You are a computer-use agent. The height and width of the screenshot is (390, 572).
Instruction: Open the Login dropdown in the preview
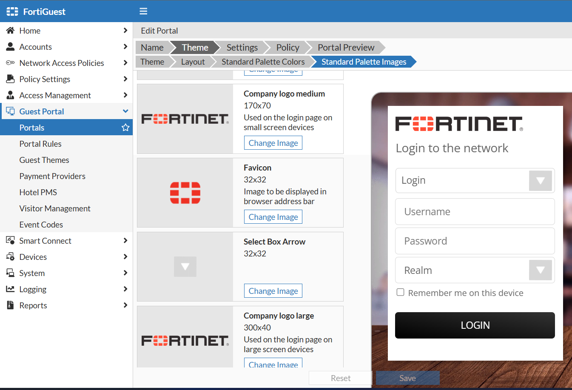pyautogui.click(x=540, y=180)
